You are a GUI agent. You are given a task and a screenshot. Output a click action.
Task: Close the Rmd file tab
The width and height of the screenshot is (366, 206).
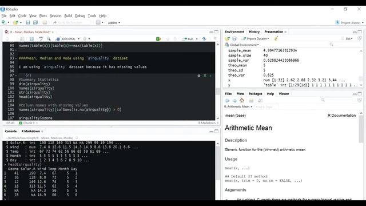(53, 32)
